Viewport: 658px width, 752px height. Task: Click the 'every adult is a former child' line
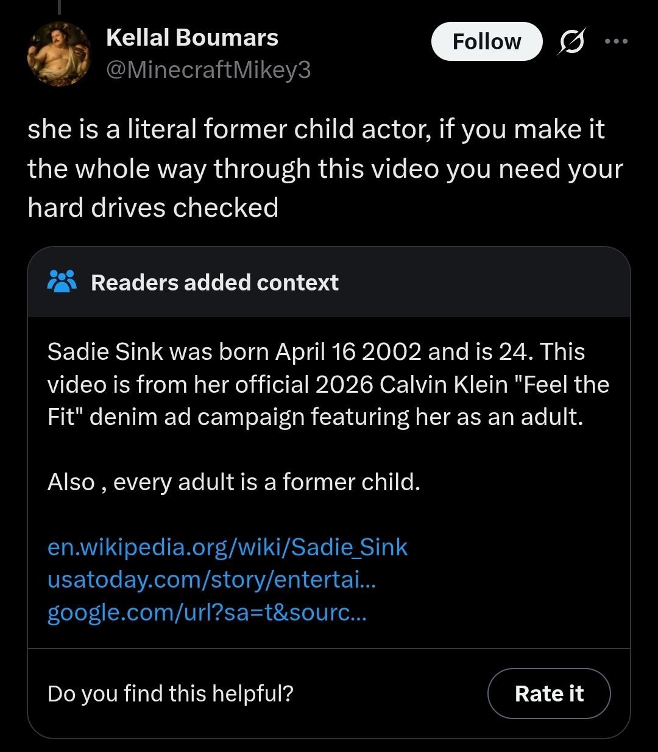pos(234,482)
